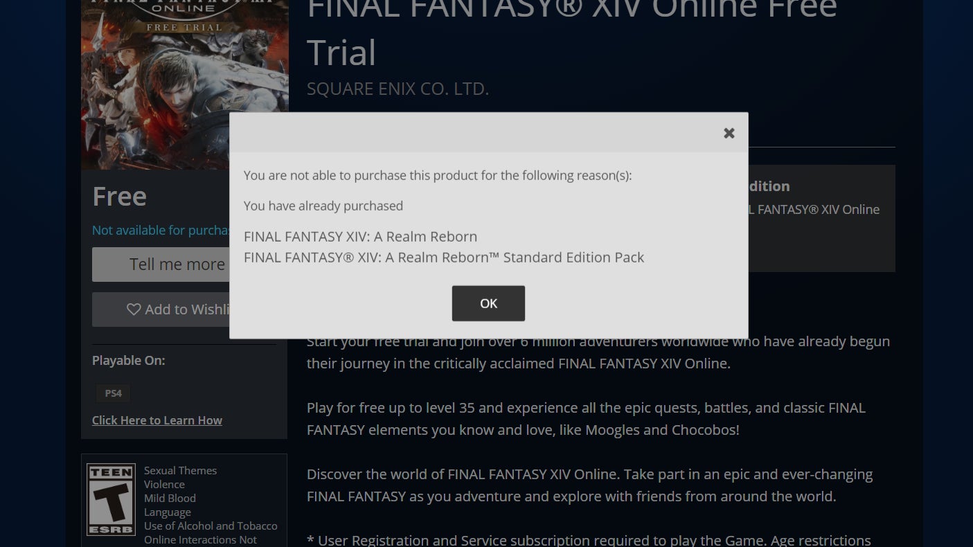This screenshot has height=547, width=973.
Task: Click the Sexual Themes content descriptor
Action: (x=180, y=471)
